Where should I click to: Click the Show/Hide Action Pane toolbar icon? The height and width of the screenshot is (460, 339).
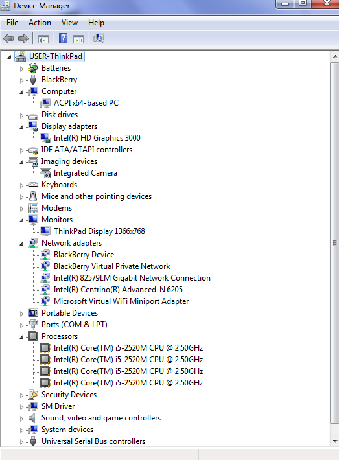pos(78,39)
